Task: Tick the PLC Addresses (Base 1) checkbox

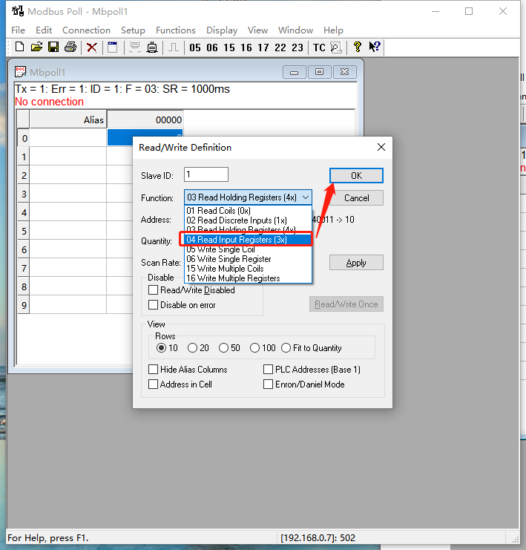Action: coord(269,370)
